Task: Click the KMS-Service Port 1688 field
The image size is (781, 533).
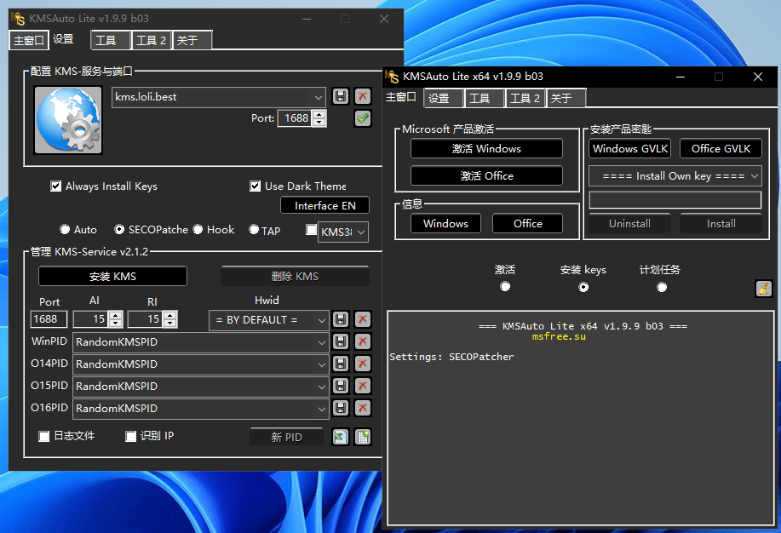Action: (49, 319)
